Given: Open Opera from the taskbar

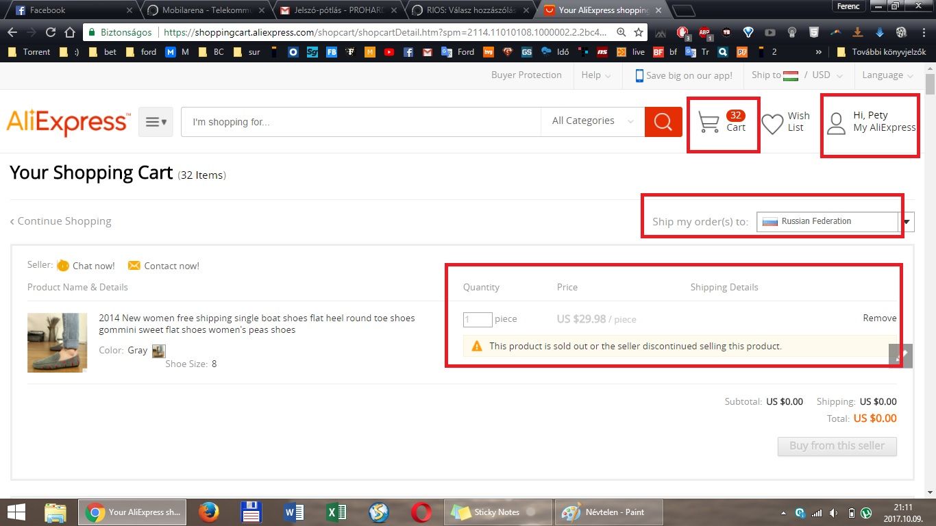Looking at the screenshot, I should tap(421, 512).
